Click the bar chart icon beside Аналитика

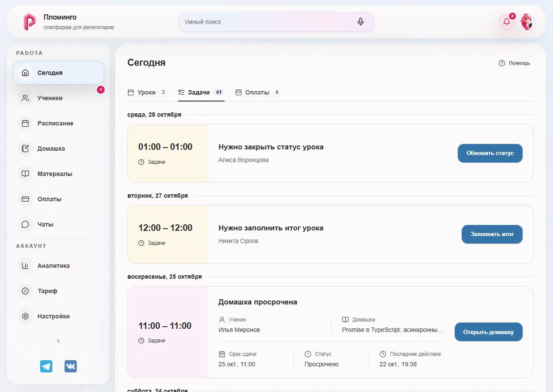coord(25,266)
